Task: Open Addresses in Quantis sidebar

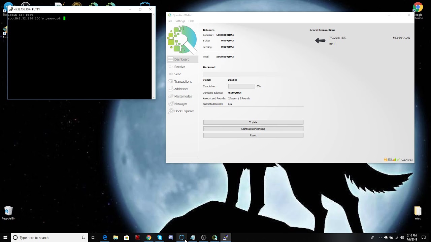Action: coord(182,89)
